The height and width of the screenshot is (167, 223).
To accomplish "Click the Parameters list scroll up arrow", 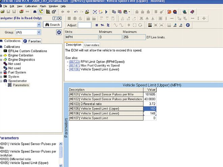I will 60,144.
